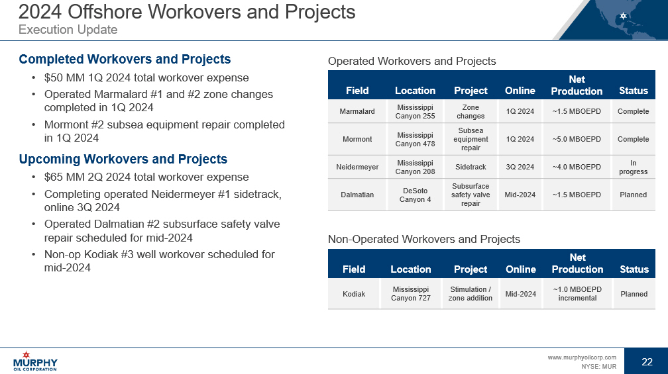Select the ~5.0 MBOEPD production cell

577,139
